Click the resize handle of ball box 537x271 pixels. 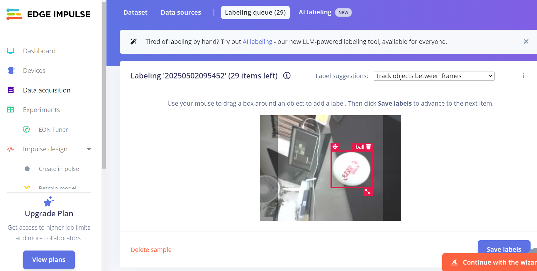pyautogui.click(x=368, y=192)
